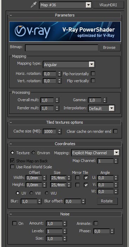Turn On the Noise checkbox

pos(14,223)
